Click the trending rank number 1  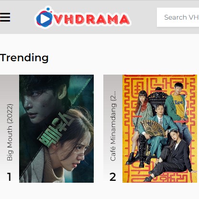[9, 177]
